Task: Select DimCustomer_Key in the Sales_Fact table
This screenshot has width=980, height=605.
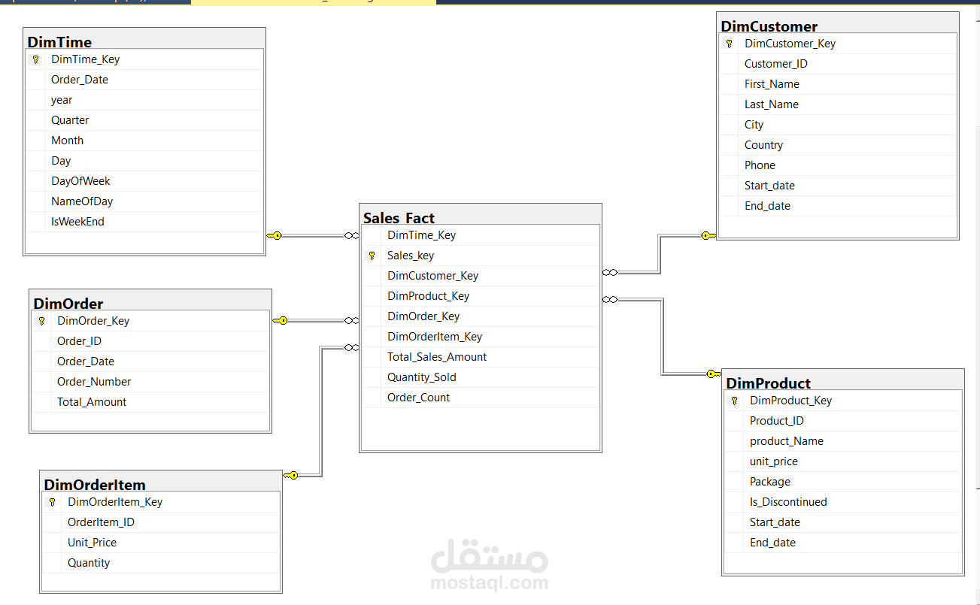Action: (481, 276)
